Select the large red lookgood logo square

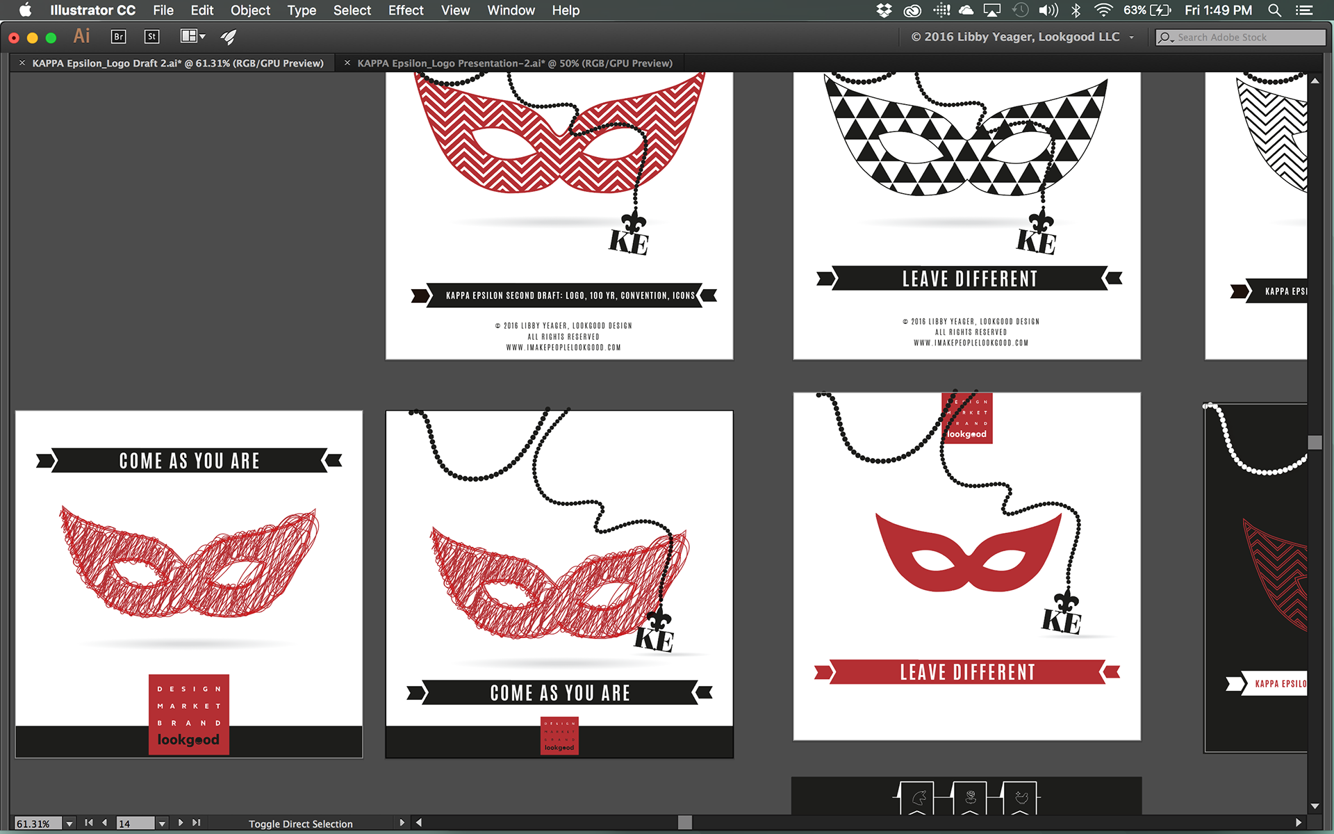[189, 714]
